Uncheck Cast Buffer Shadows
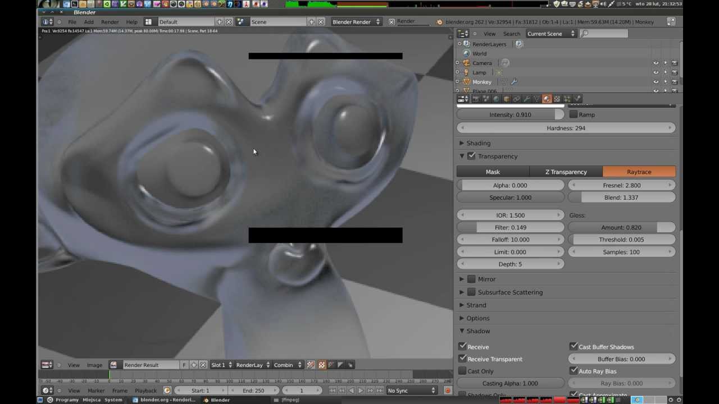Image resolution: width=719 pixels, height=404 pixels. pos(574,347)
